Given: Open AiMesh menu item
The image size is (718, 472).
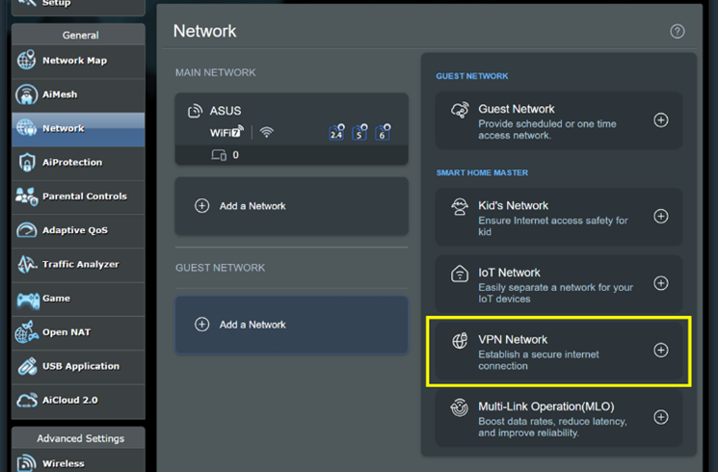Looking at the screenshot, I should click(x=60, y=94).
